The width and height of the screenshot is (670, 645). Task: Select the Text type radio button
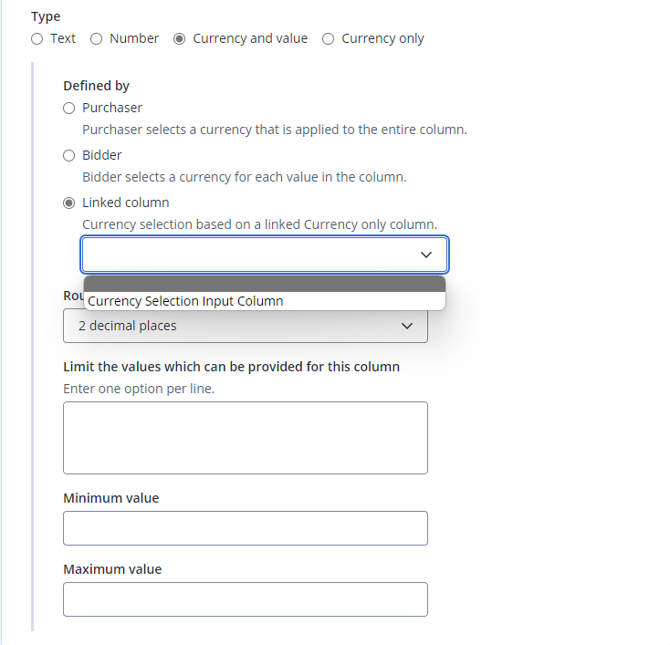pos(37,39)
